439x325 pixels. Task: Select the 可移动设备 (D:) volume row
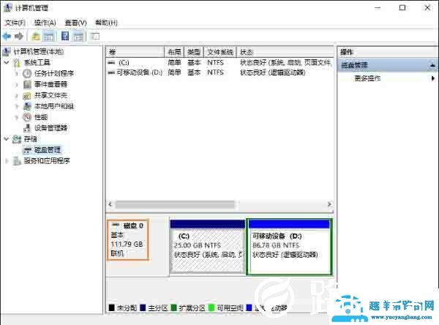[219, 72]
